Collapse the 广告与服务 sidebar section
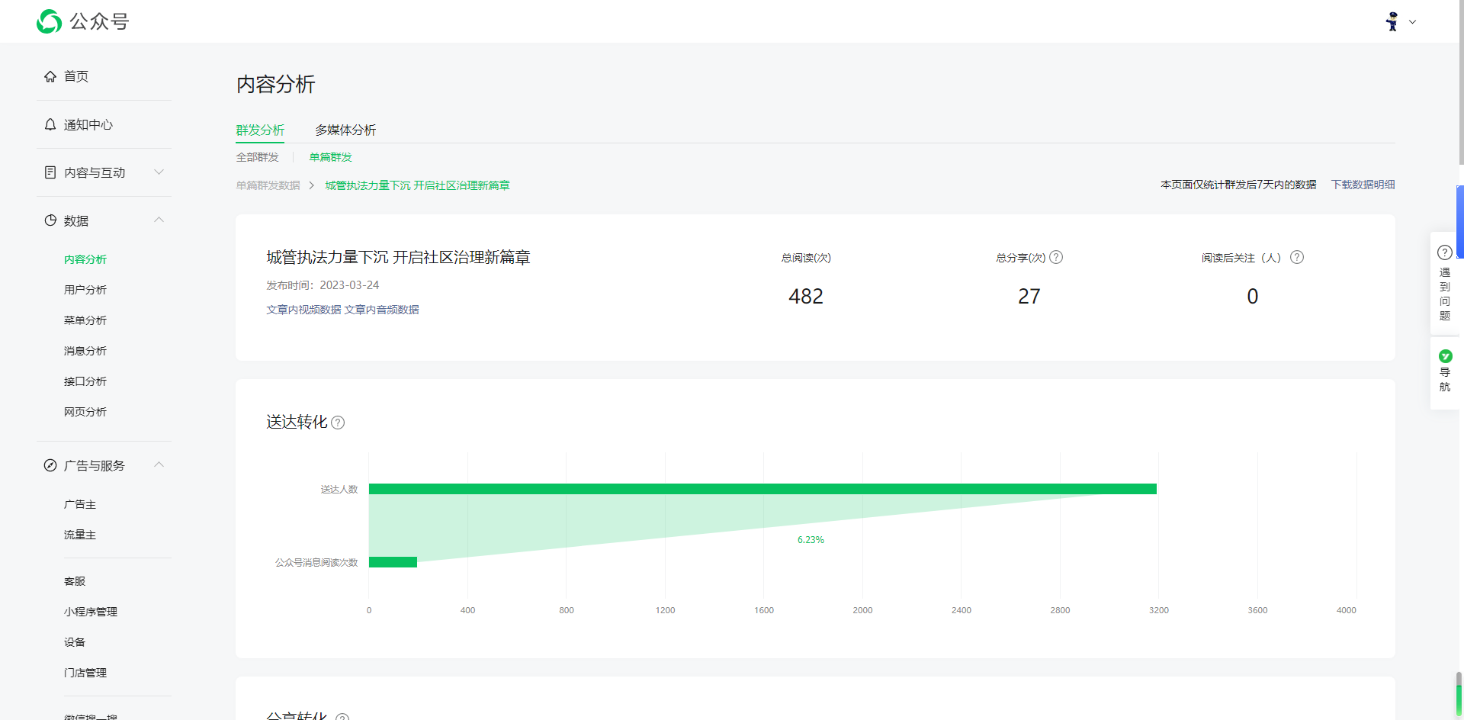The height and width of the screenshot is (720, 1464). click(159, 465)
